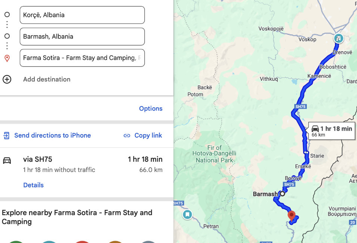Image resolution: width=357 pixels, height=243 pixels.
Task: Click Send directions to iPhone
Action: point(52,135)
